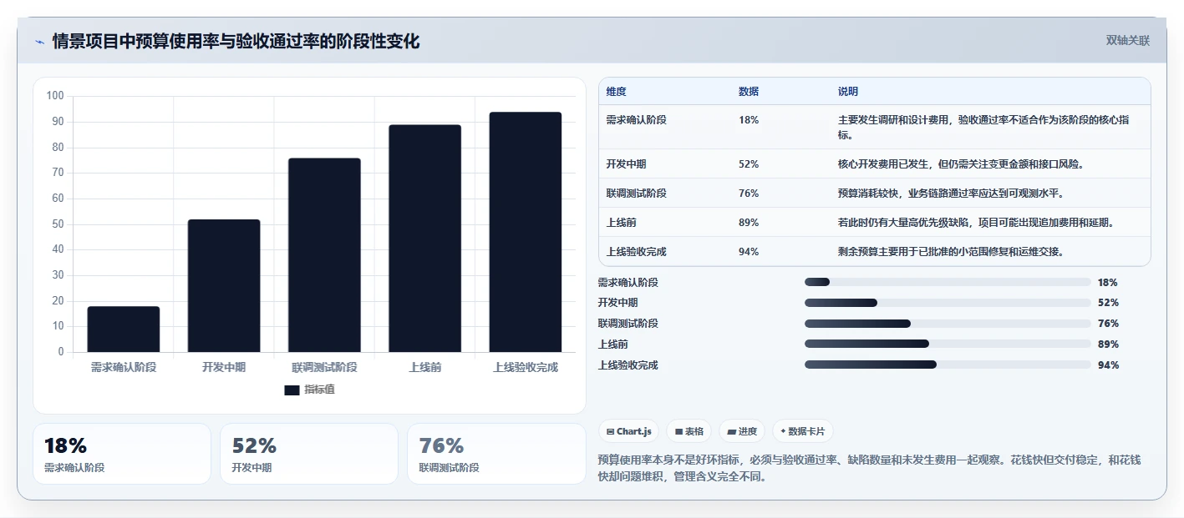Toggle the 指标值 legend color box
This screenshot has width=1184, height=518.
coord(292,390)
